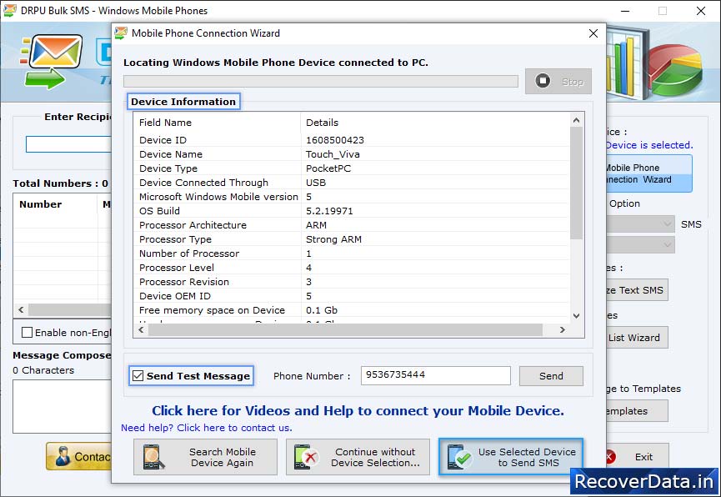
Task: Click Use Selected Device to Send SMS
Action: [511, 457]
